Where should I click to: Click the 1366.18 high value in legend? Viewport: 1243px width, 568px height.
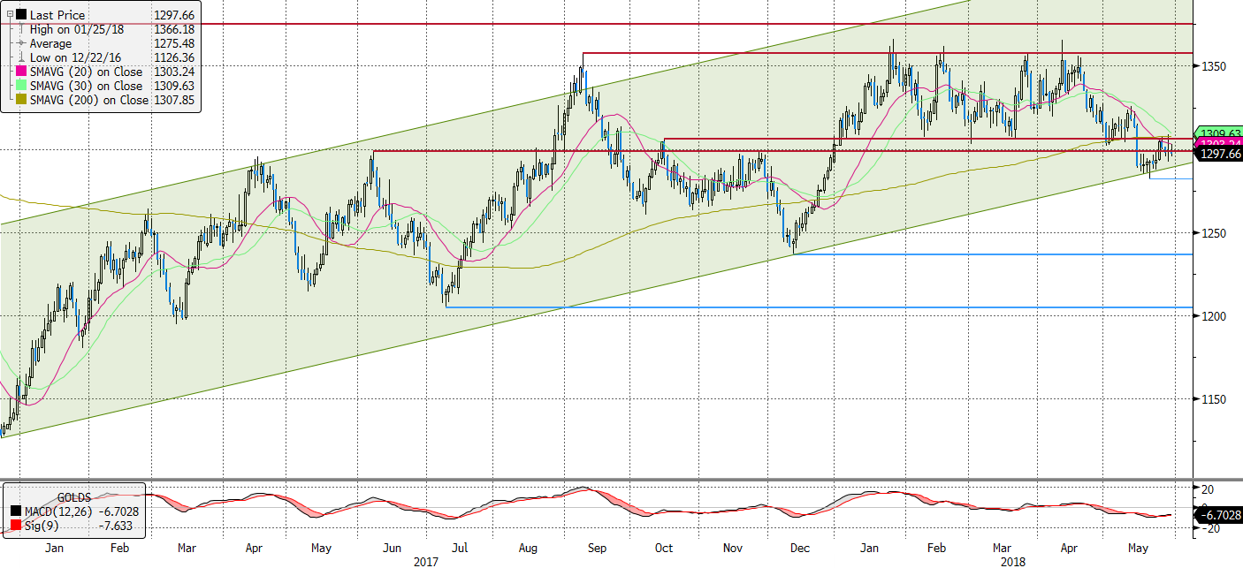(x=174, y=29)
